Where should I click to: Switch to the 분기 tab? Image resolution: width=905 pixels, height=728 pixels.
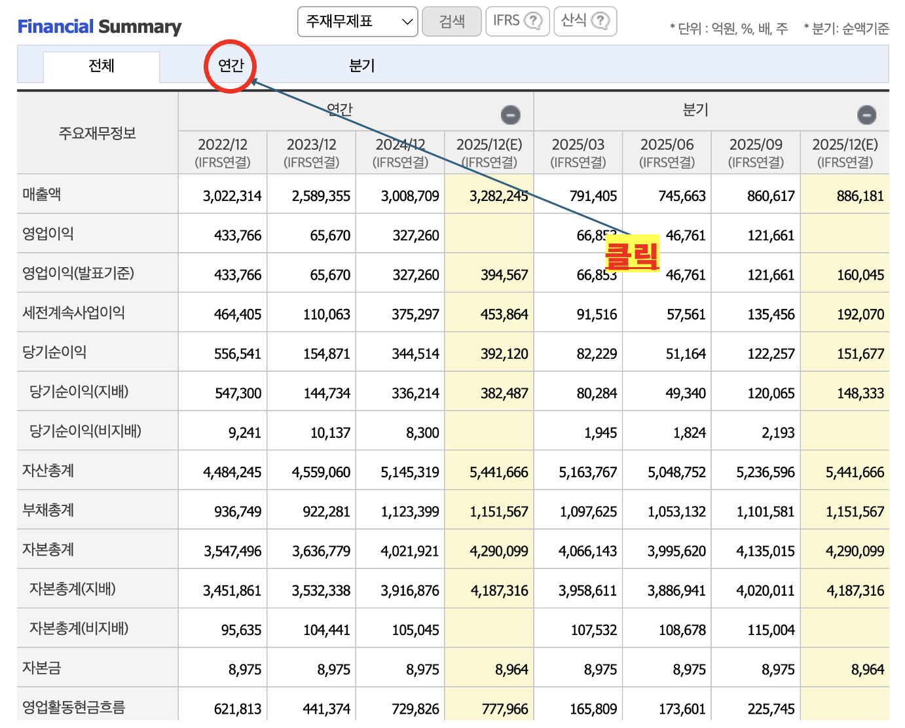coord(361,66)
